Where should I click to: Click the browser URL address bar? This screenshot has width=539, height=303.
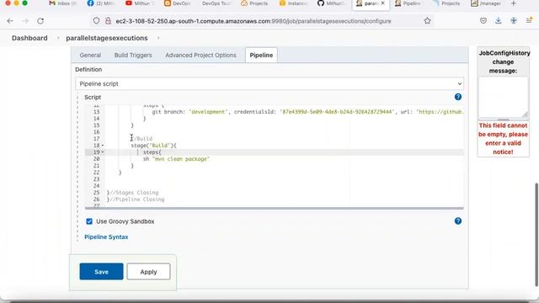pos(253,21)
